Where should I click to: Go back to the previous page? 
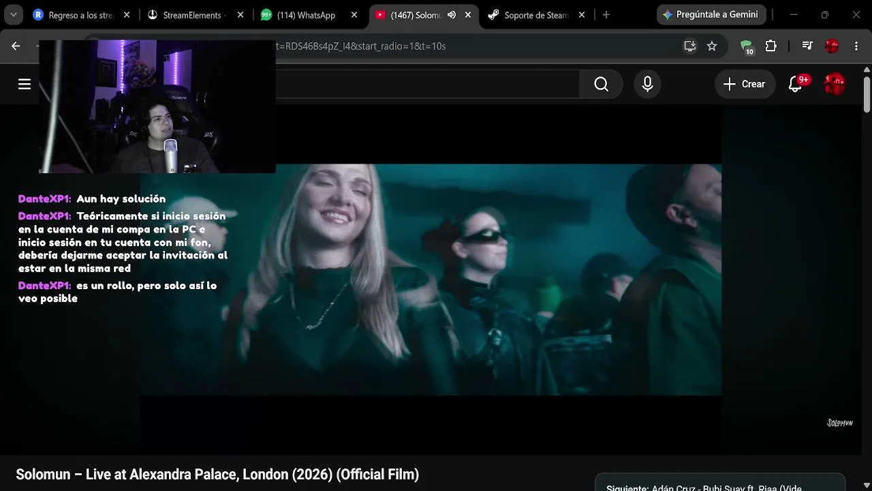pos(16,46)
